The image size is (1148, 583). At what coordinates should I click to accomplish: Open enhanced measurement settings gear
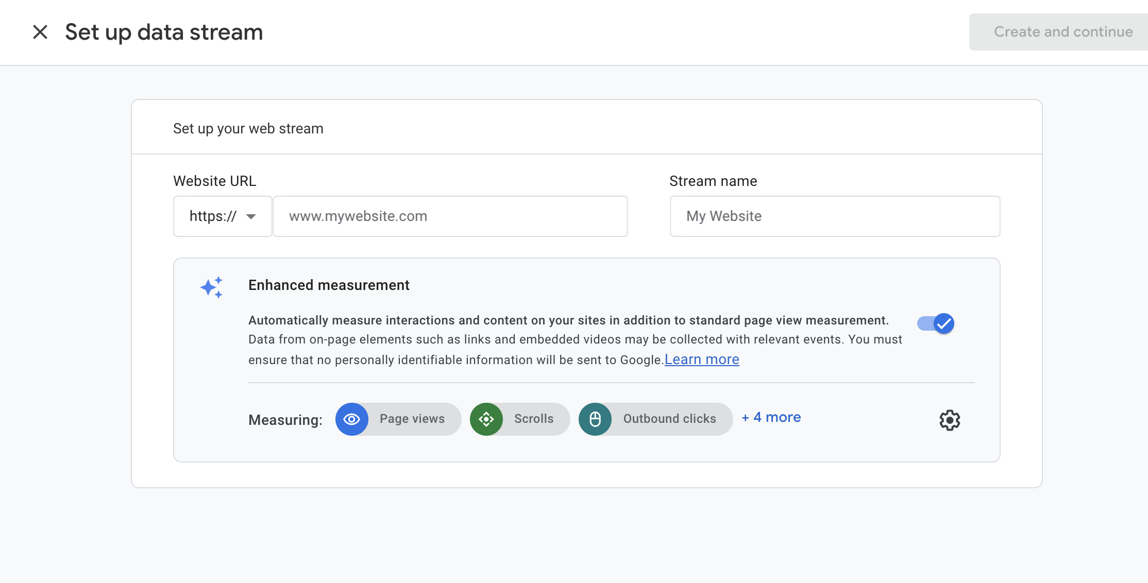[x=950, y=420]
